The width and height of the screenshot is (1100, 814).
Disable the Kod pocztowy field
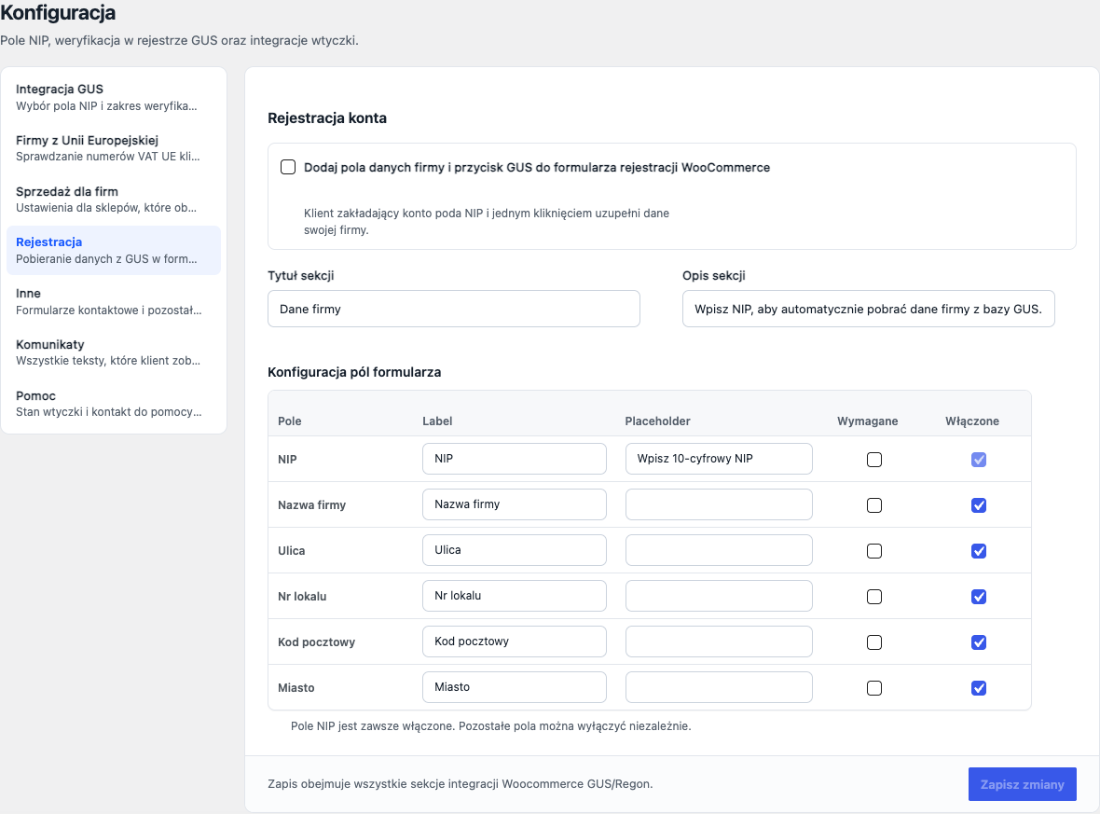coord(979,642)
